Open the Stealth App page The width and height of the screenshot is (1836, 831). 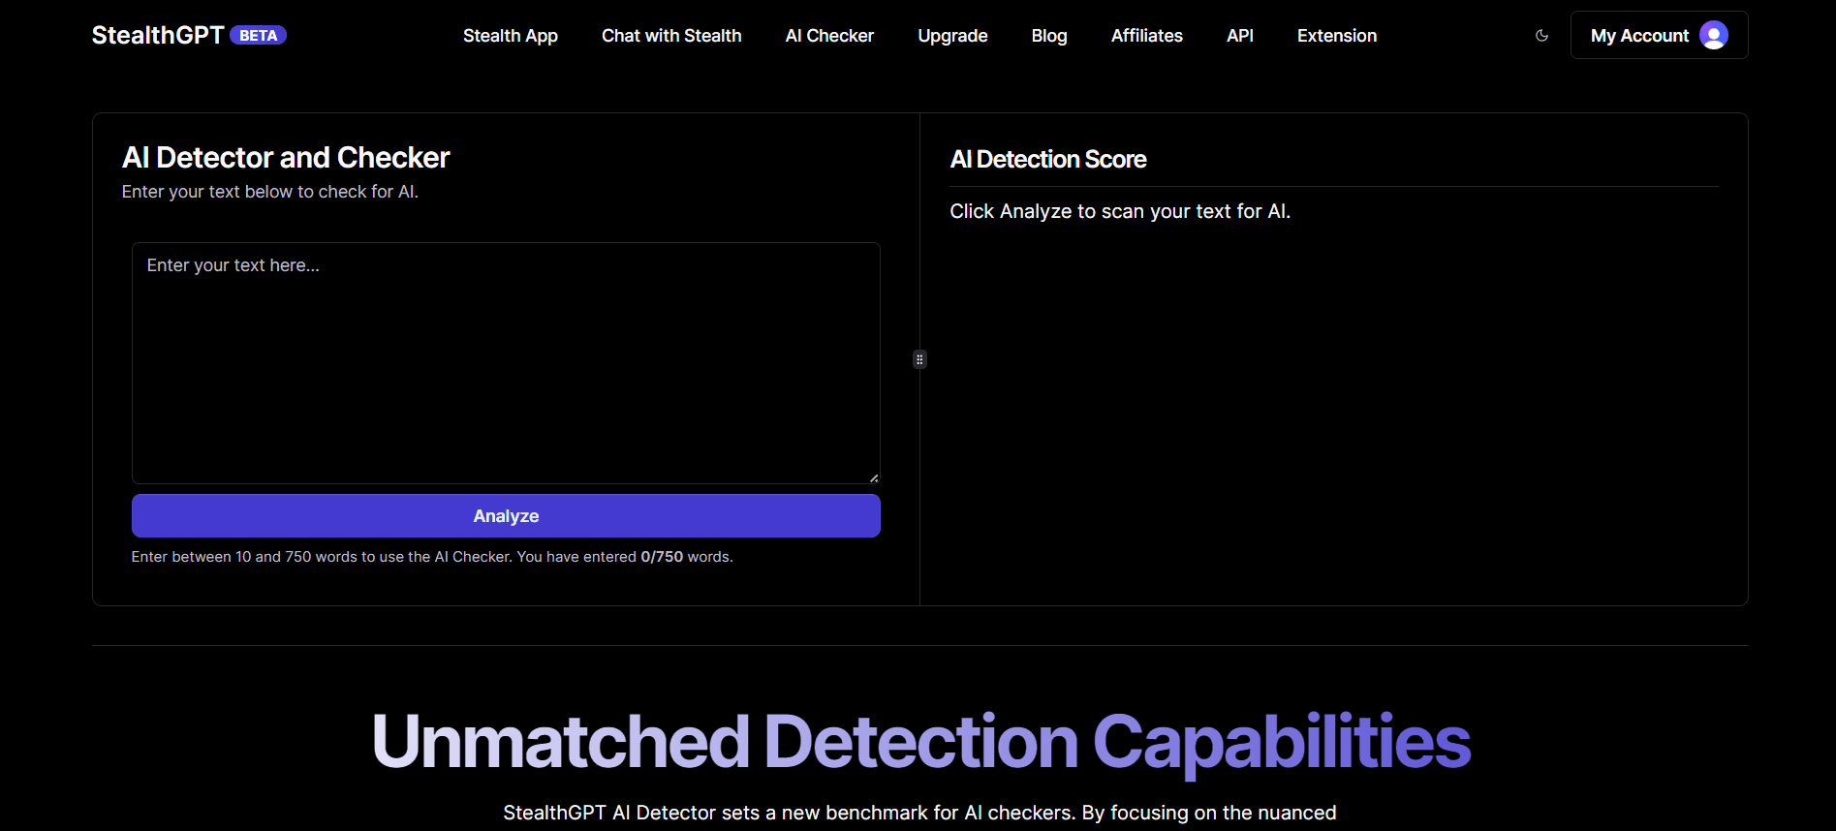(x=510, y=36)
